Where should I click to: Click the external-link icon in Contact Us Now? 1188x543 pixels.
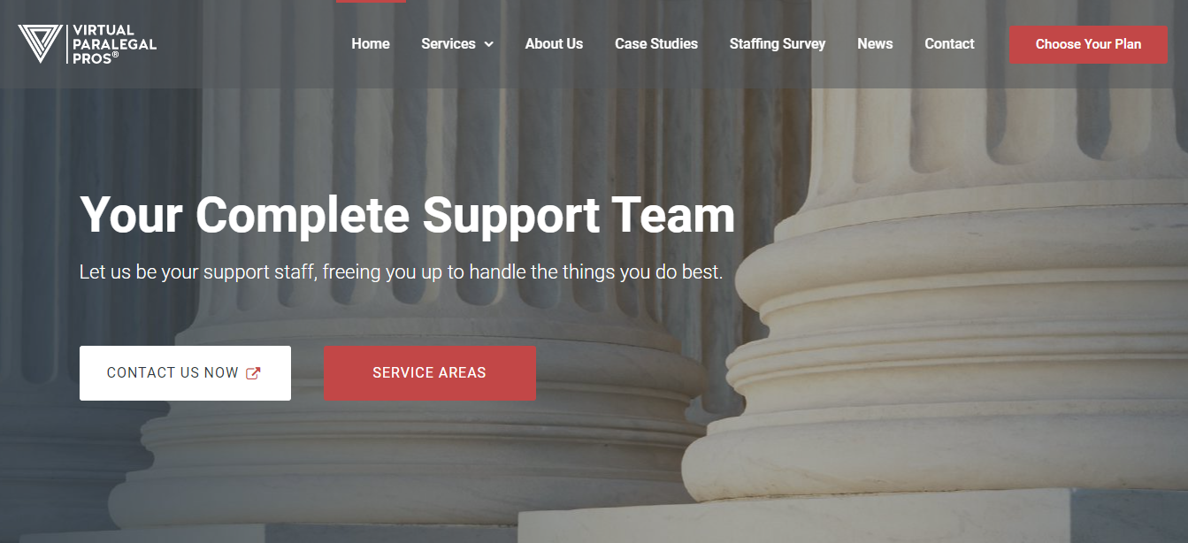pyautogui.click(x=253, y=373)
